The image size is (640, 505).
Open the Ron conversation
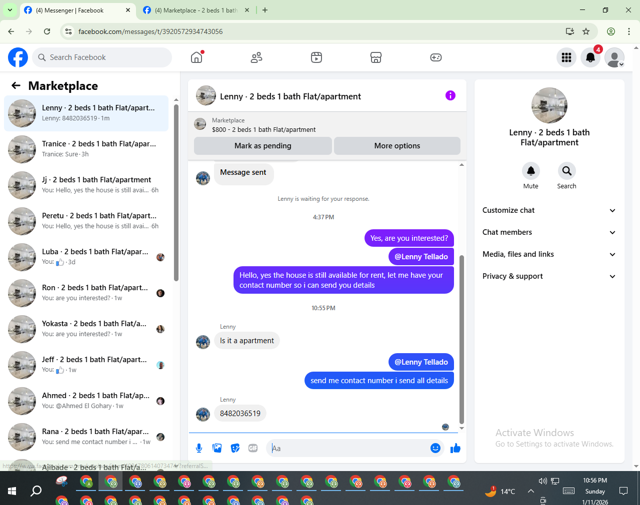click(86, 293)
